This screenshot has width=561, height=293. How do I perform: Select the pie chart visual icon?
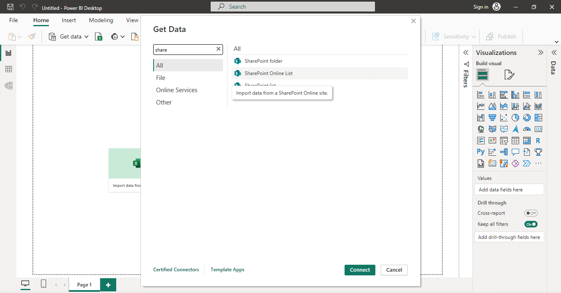click(515, 118)
